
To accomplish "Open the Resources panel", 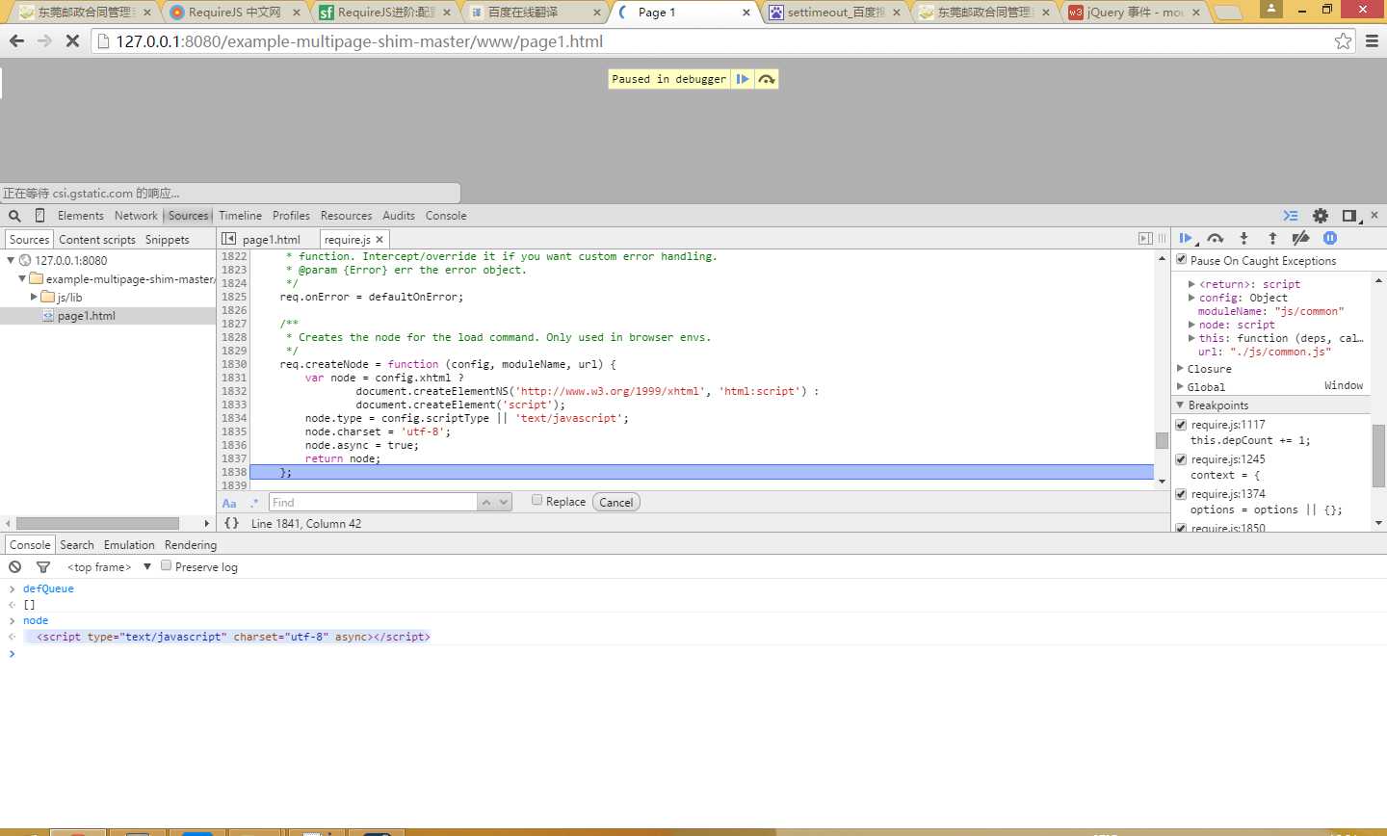I will tap(346, 216).
